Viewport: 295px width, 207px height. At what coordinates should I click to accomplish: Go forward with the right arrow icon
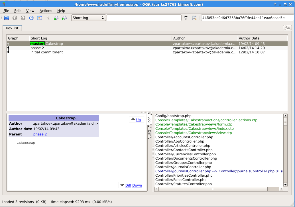point(23,18)
